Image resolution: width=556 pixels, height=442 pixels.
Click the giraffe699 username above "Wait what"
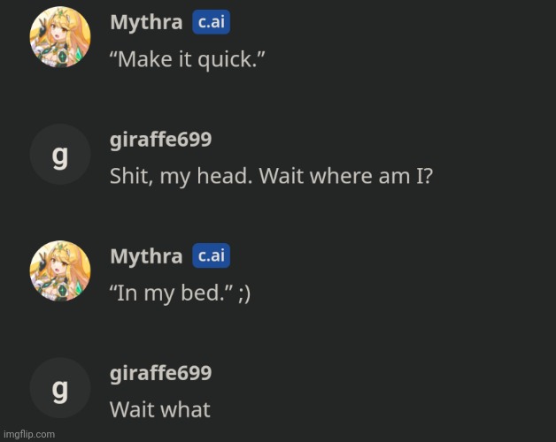click(x=160, y=373)
